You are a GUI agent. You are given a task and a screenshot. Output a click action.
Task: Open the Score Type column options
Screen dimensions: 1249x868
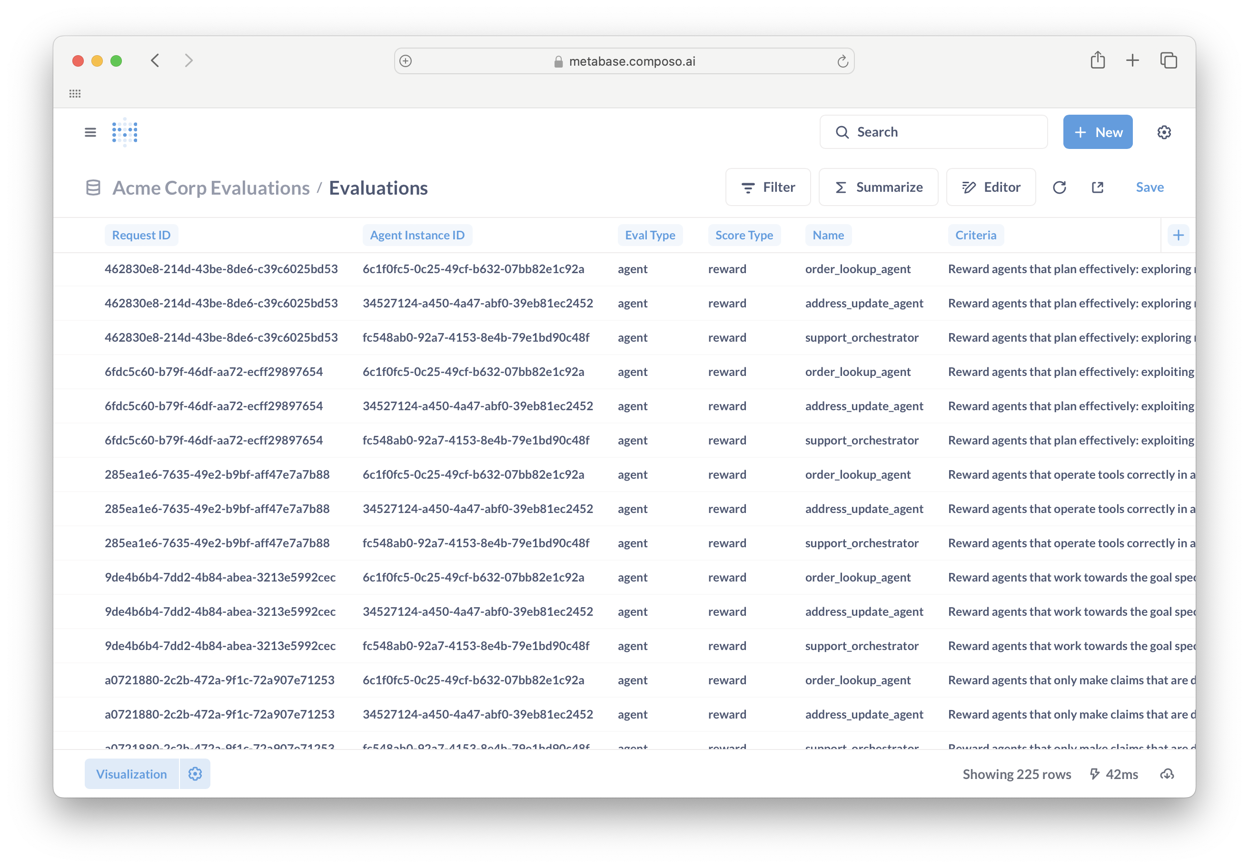(744, 235)
